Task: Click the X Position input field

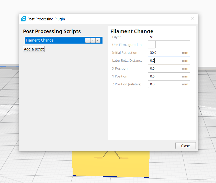Action: click(x=169, y=68)
